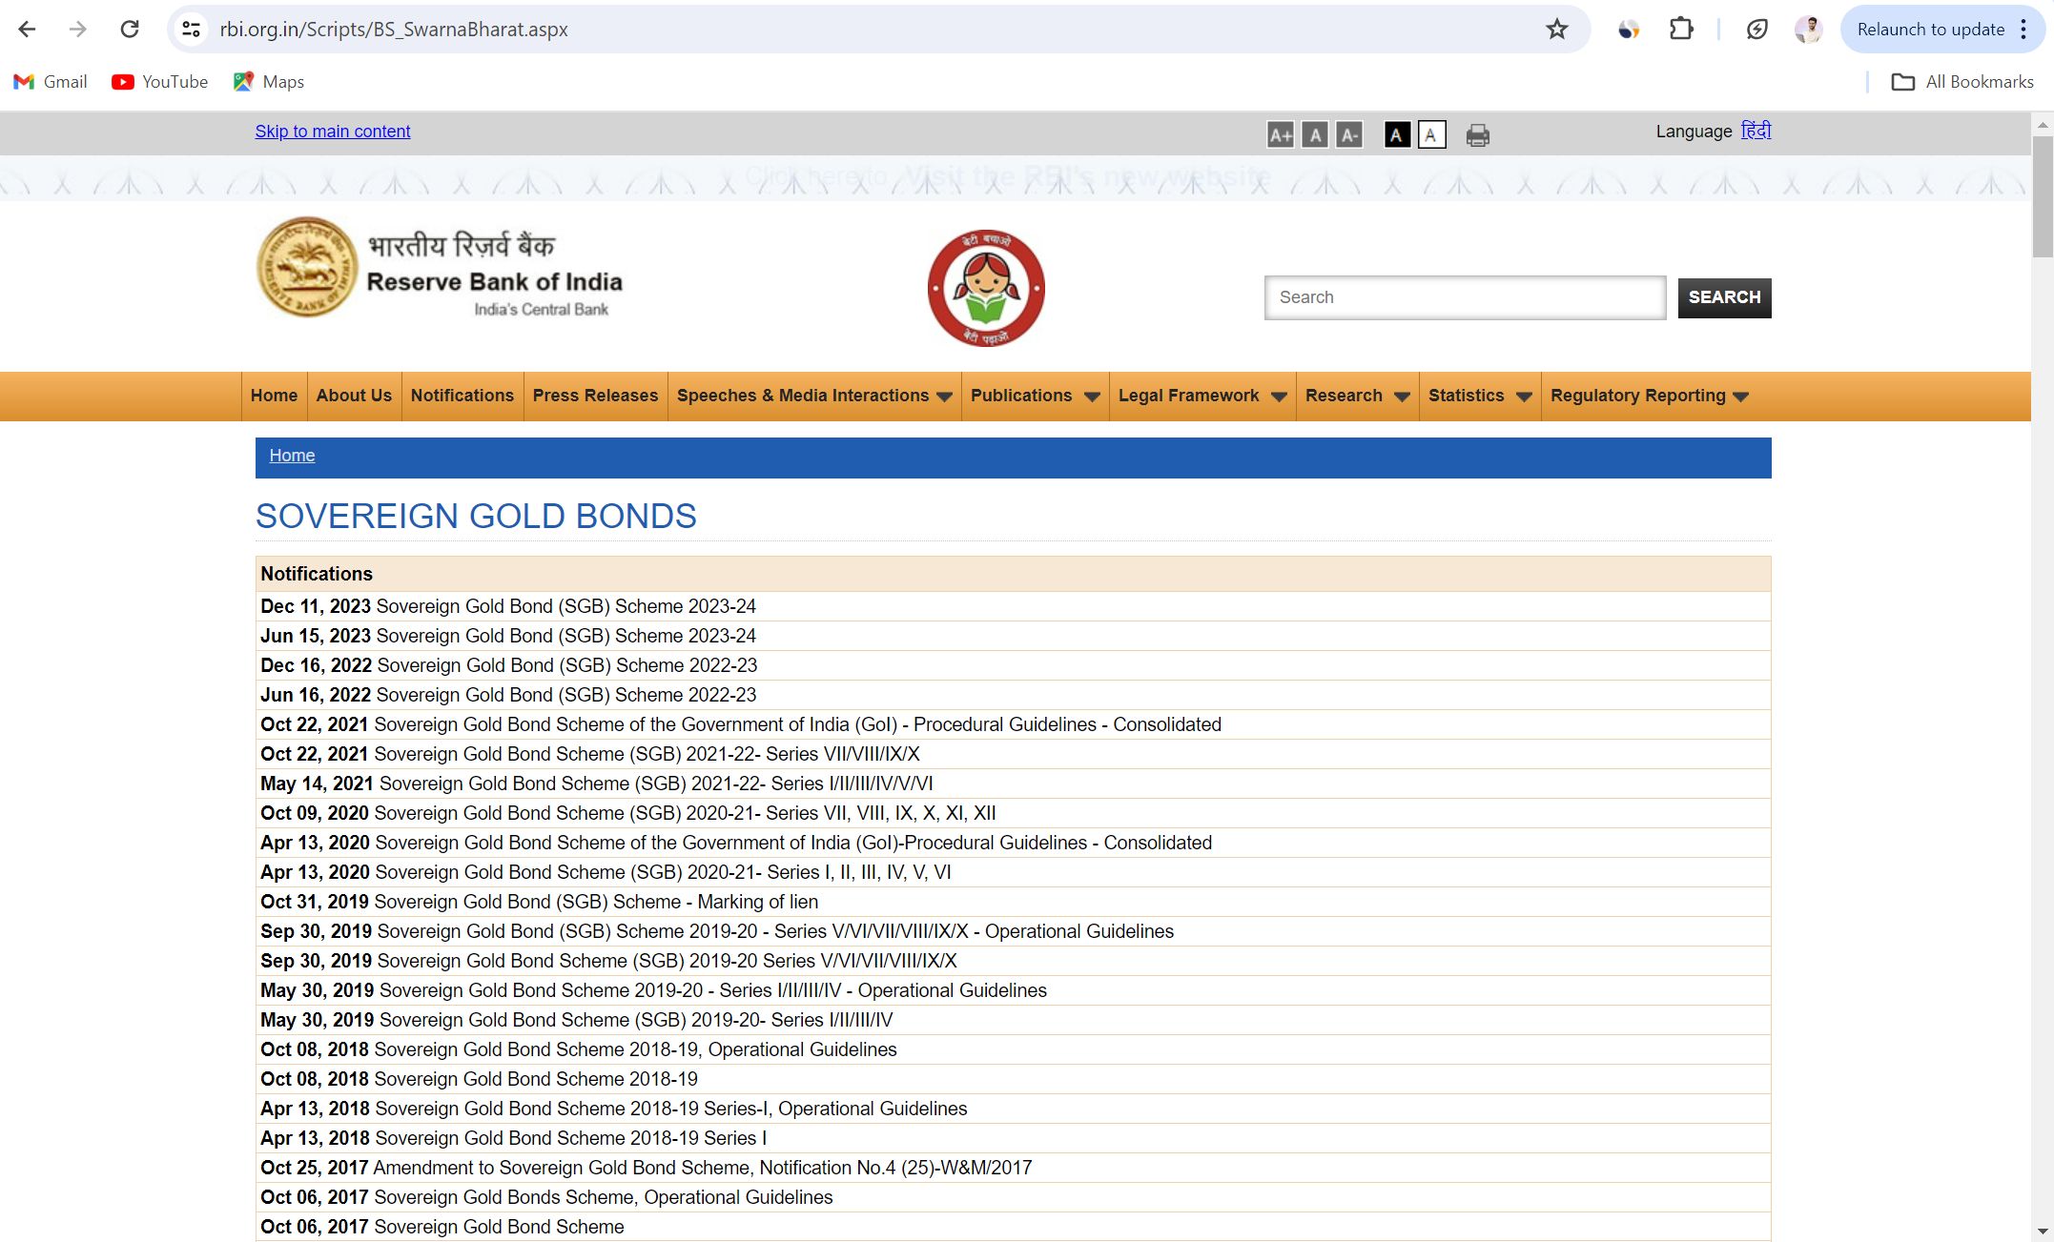
Task: Open the Press Releases menu item
Action: [x=595, y=396]
